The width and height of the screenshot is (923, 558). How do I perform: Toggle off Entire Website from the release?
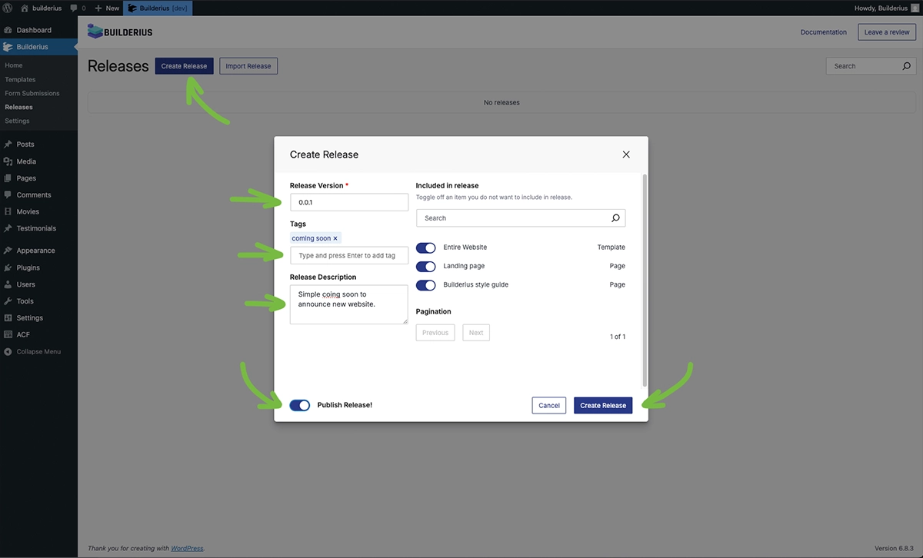coord(425,247)
